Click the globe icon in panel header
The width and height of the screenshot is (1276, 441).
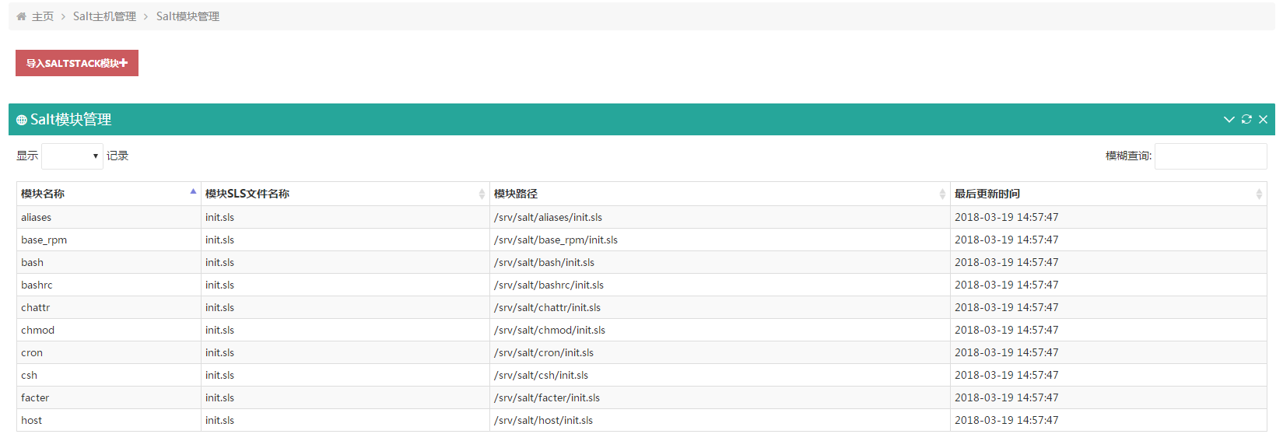tap(22, 121)
